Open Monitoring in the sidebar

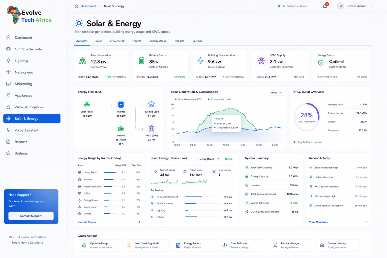32,84
